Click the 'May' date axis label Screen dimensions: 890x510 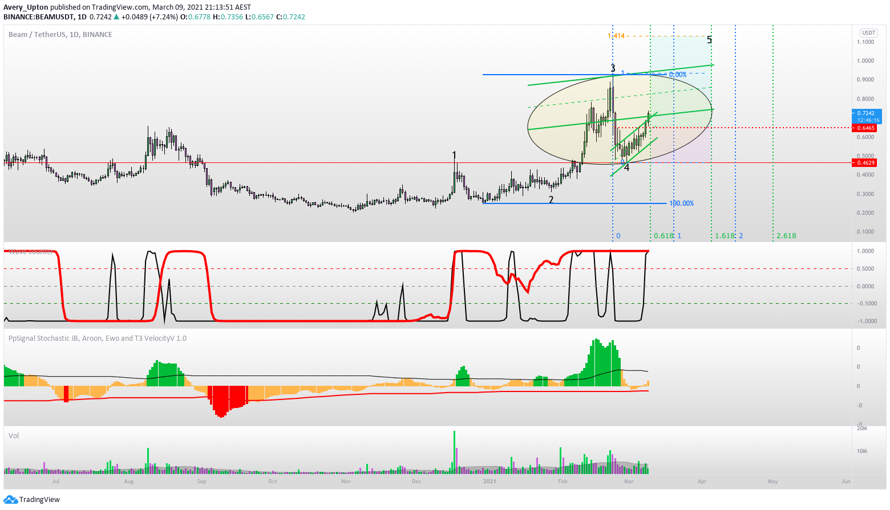point(772,482)
